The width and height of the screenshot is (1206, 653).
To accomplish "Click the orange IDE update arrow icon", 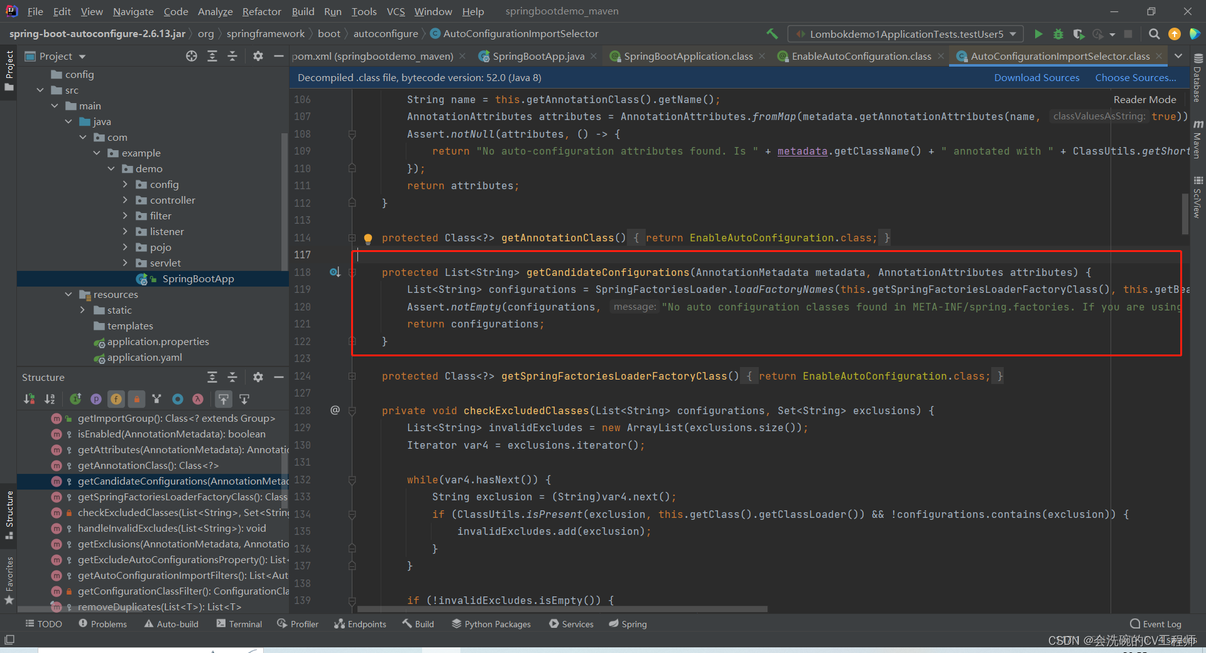I will (1174, 34).
